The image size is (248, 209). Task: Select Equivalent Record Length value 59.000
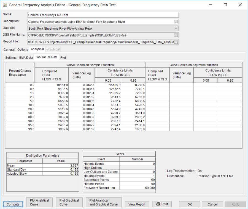137,188
